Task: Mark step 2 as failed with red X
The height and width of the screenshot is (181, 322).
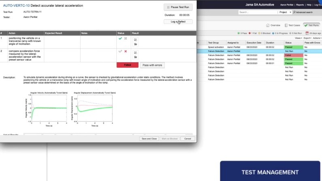Action: (x=126, y=51)
